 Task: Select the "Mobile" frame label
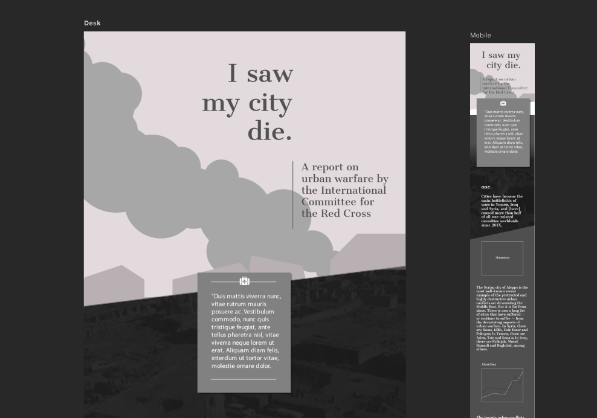(480, 35)
